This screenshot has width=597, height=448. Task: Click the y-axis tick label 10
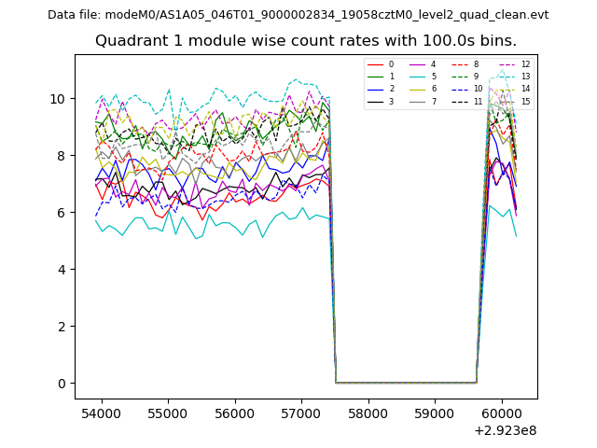[x=57, y=99]
